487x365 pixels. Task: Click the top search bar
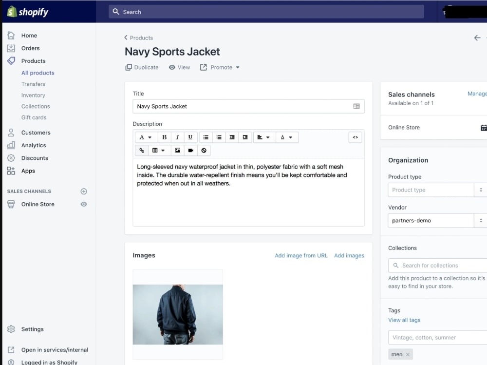[266, 12]
